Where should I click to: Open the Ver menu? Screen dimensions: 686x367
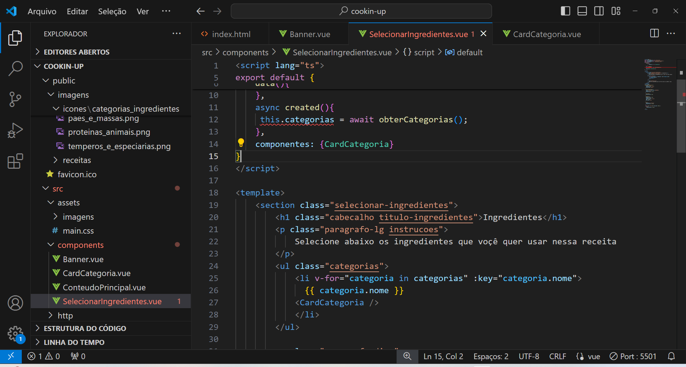pyautogui.click(x=143, y=11)
